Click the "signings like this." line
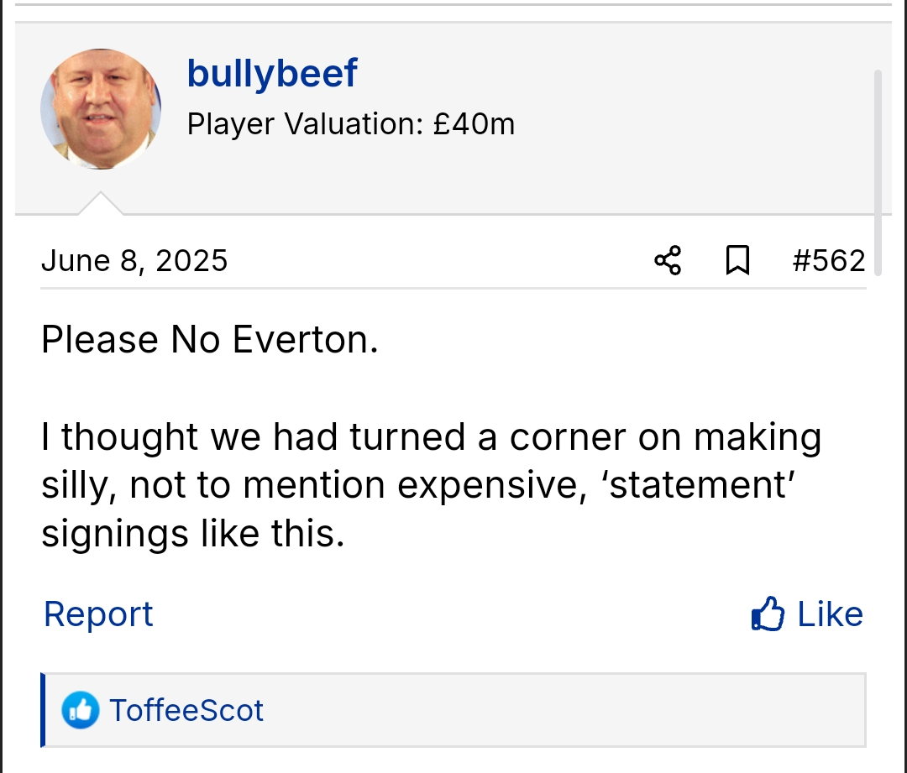Screen dimensions: 907x773 click(193, 535)
